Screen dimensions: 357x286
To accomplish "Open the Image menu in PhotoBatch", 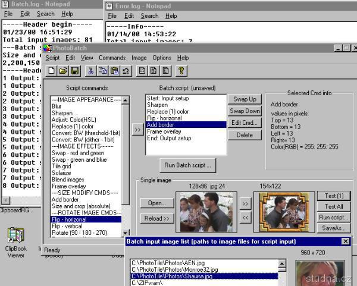I will click(x=139, y=58).
